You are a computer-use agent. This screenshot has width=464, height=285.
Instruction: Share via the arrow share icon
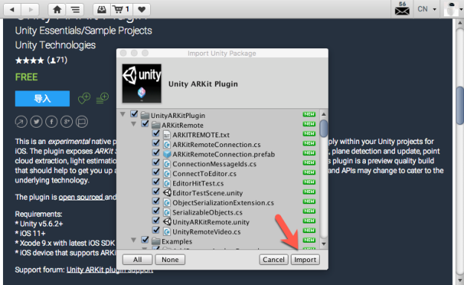[21, 122]
